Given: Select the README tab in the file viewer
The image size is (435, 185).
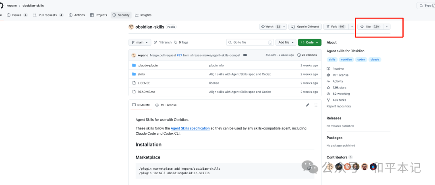Looking at the screenshot, I should tap(141, 105).
